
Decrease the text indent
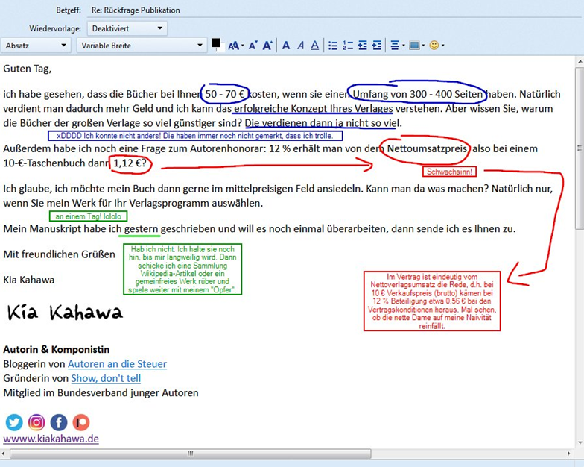coord(363,46)
